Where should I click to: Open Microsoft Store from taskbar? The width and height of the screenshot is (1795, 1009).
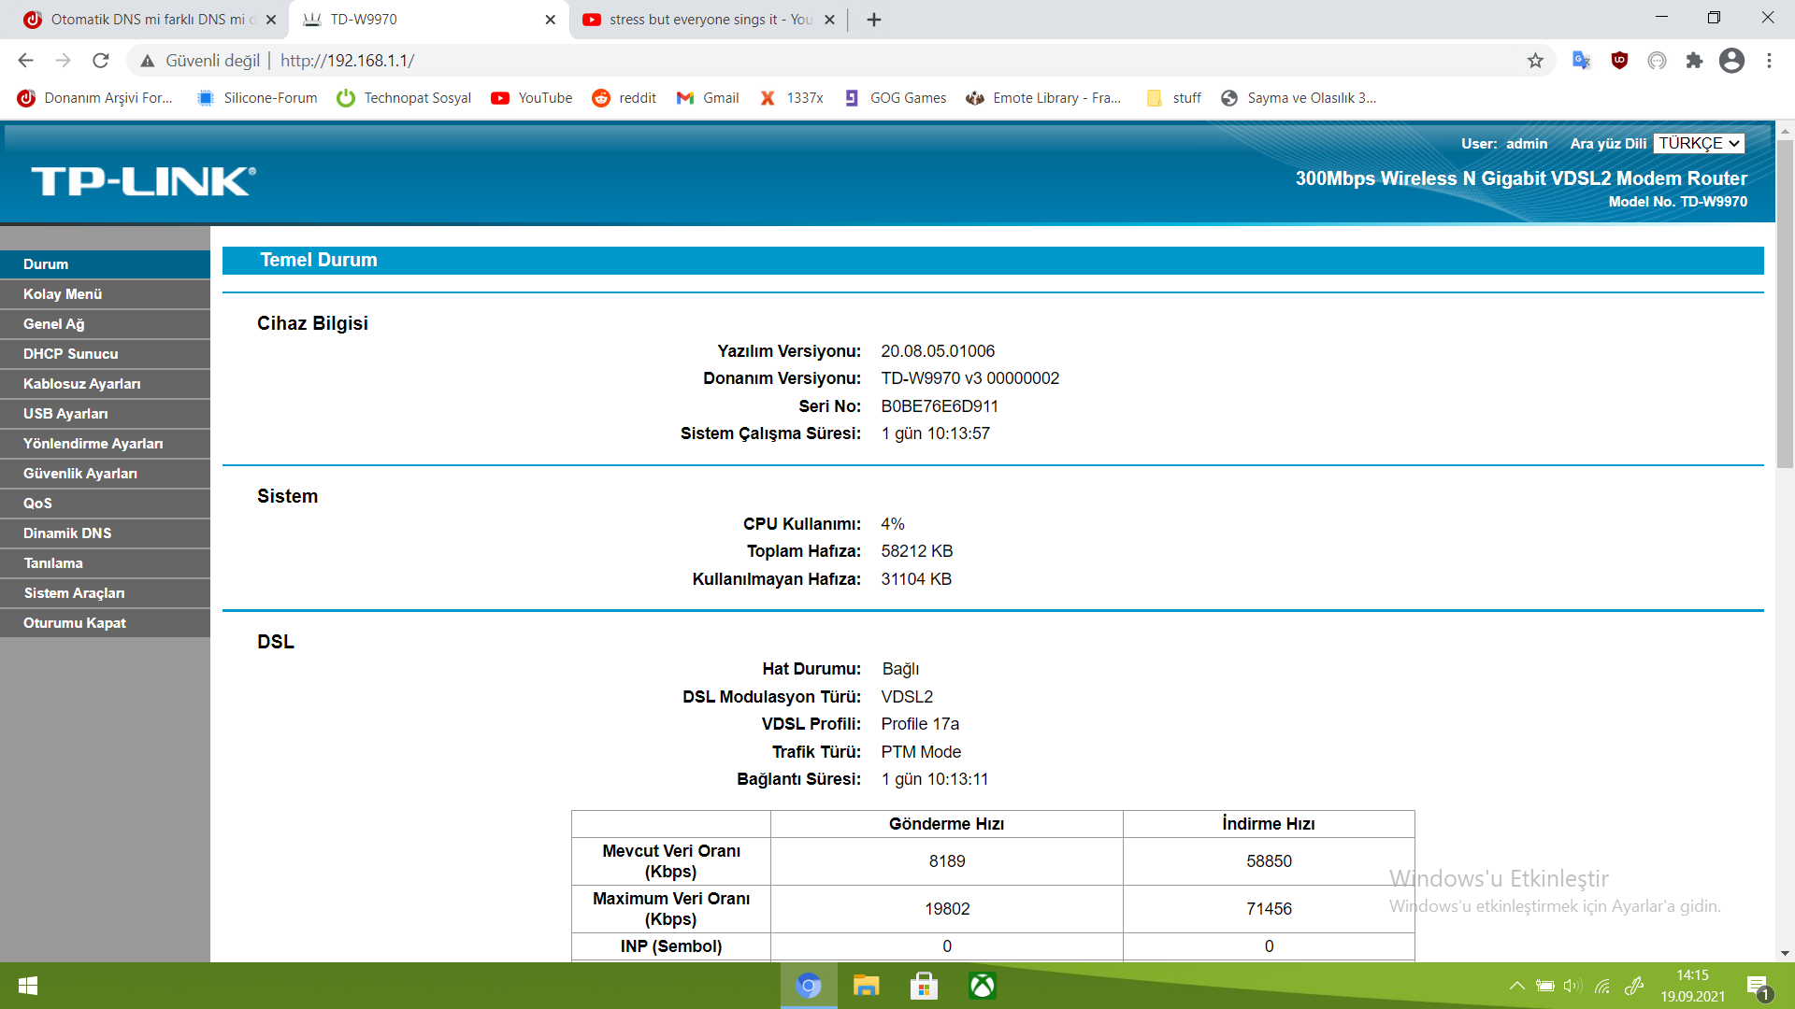coord(924,986)
